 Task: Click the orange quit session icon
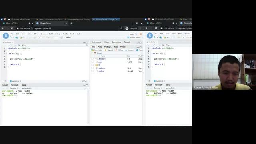tap(141, 34)
